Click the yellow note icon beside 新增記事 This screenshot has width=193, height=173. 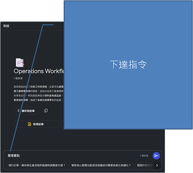(29, 124)
